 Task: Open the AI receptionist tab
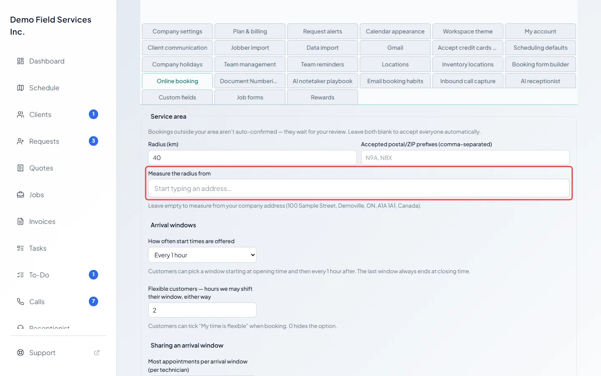click(x=540, y=81)
